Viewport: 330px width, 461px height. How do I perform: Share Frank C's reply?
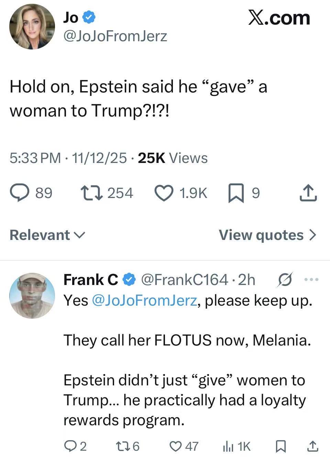[312, 446]
